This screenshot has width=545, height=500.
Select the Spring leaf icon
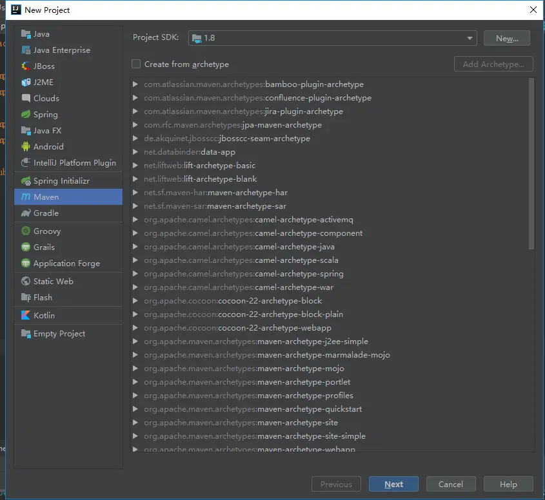click(26, 114)
